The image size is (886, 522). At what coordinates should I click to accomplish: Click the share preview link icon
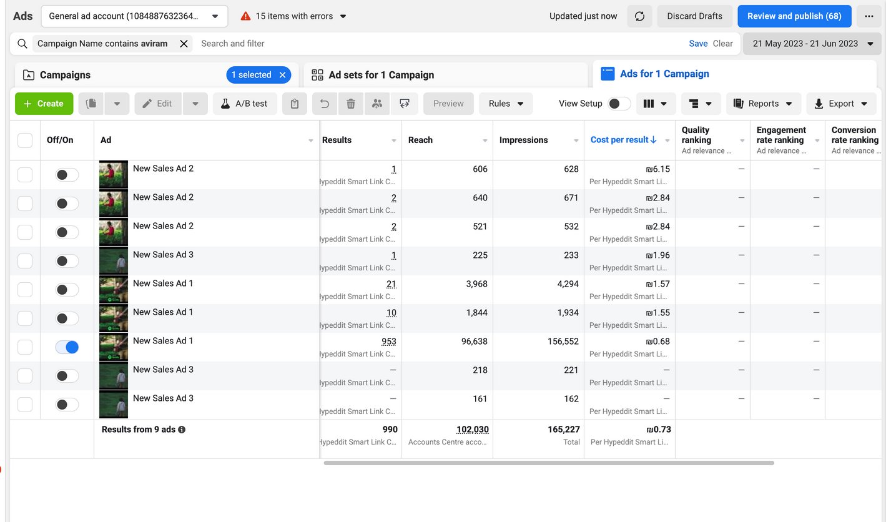coord(404,104)
